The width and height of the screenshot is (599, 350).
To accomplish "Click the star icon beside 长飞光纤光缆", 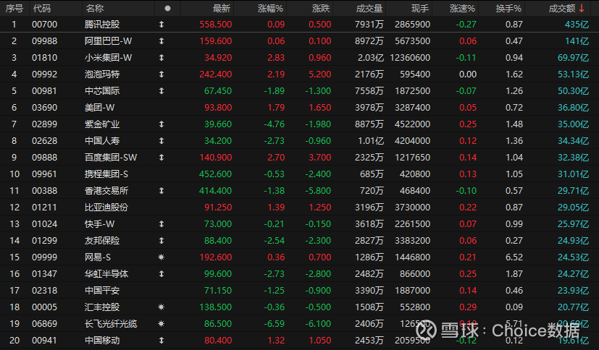I will (162, 324).
